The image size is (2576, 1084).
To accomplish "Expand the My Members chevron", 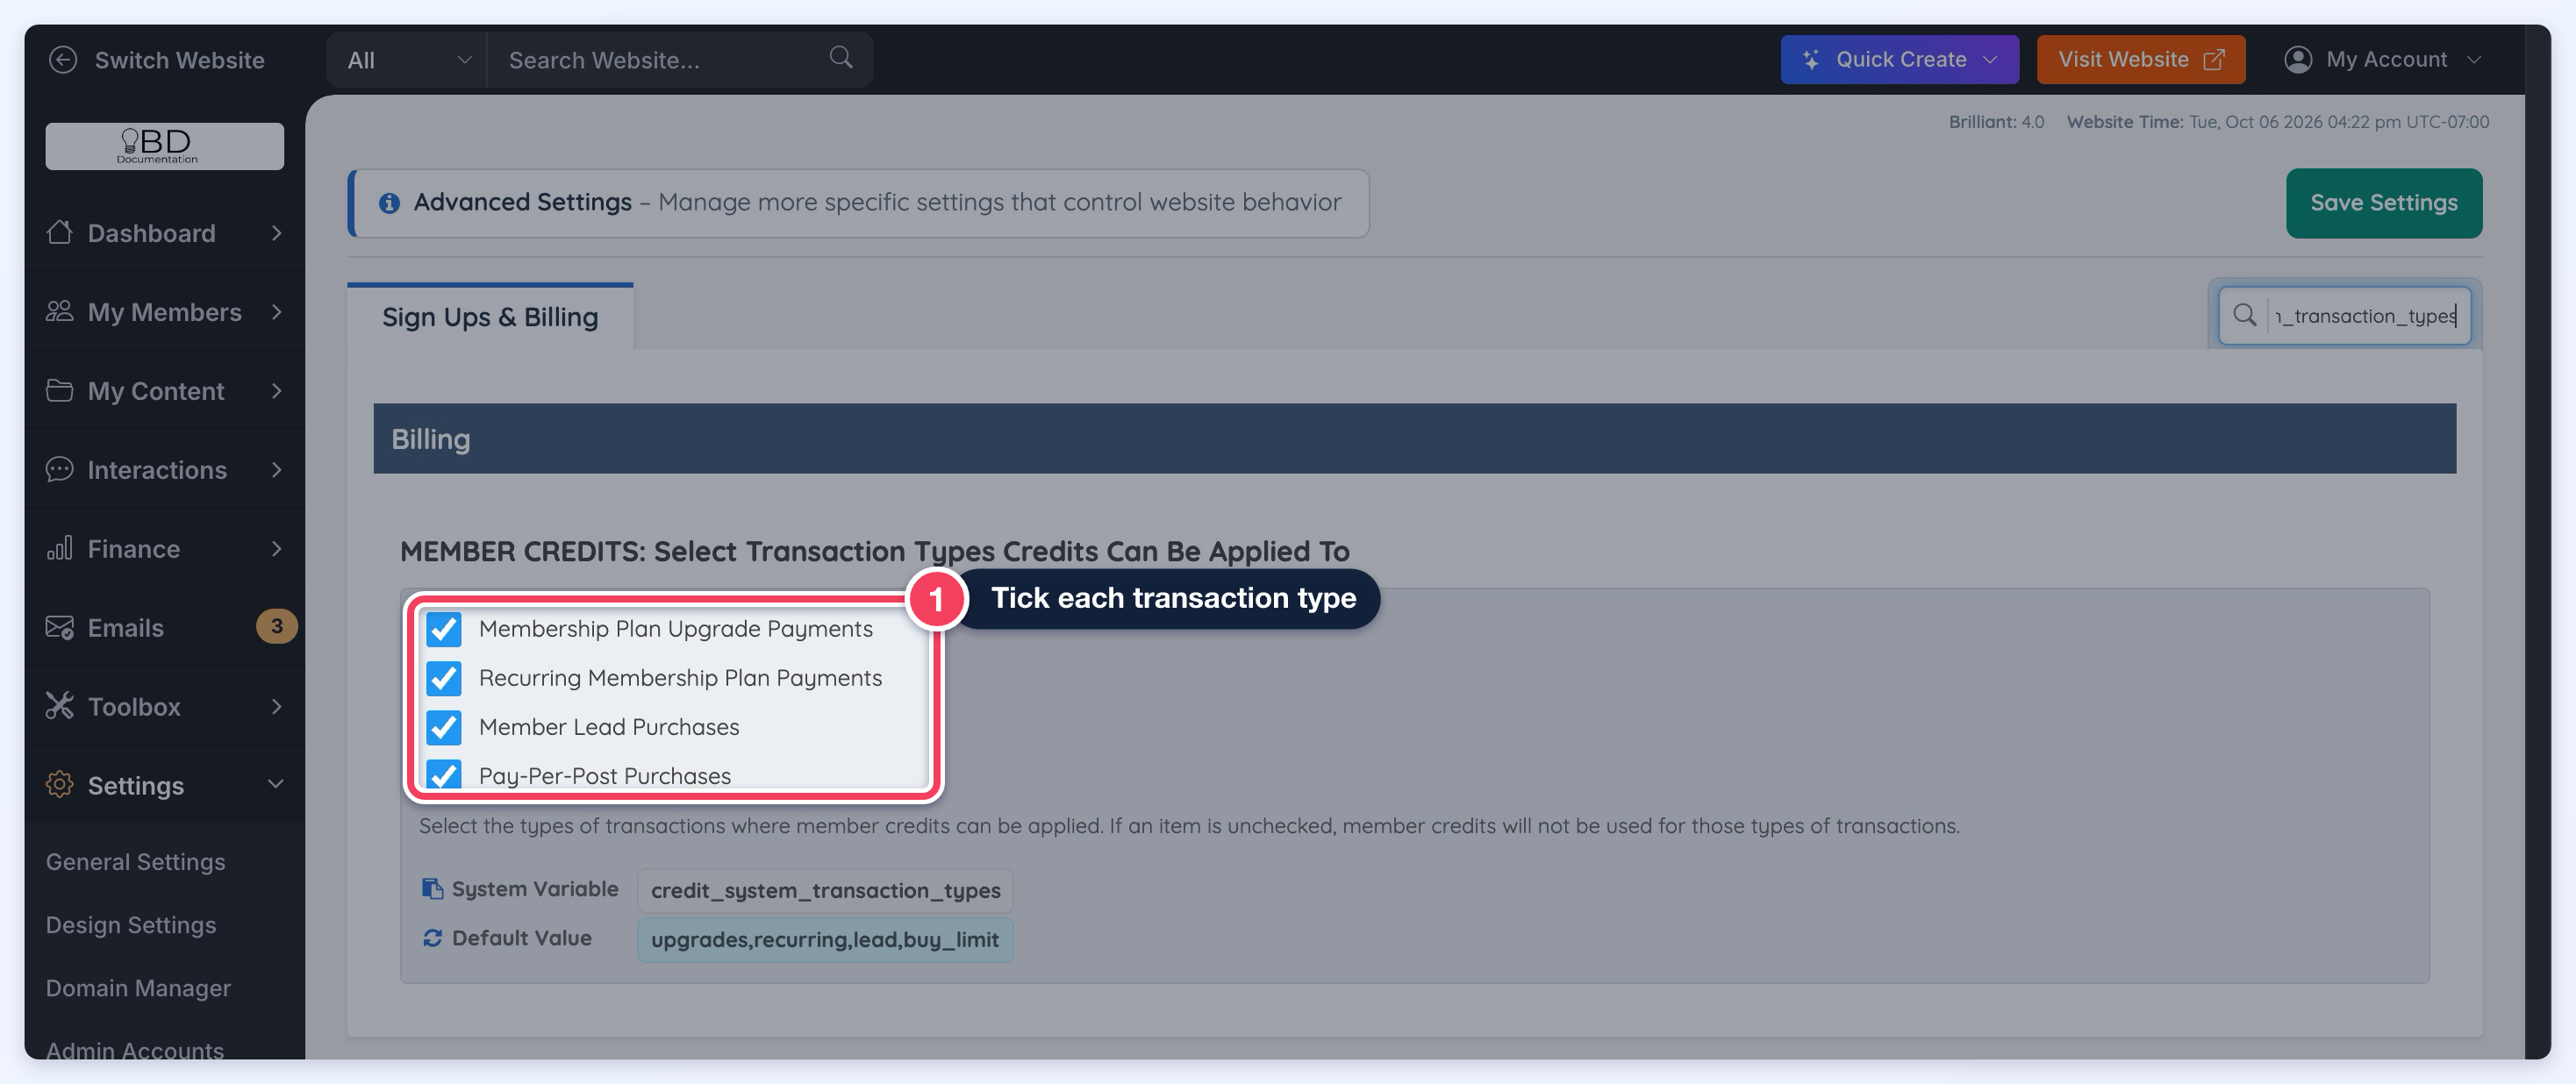I will click(277, 312).
